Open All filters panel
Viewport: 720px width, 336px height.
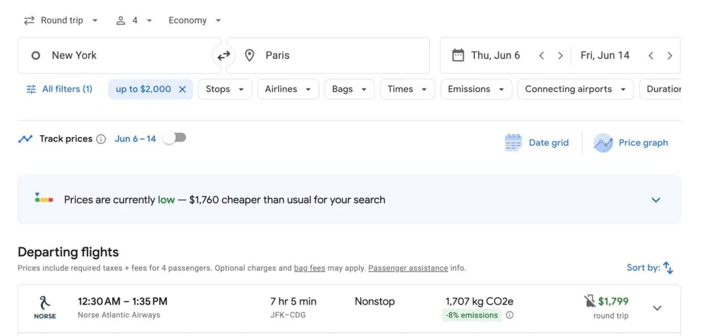pos(59,89)
